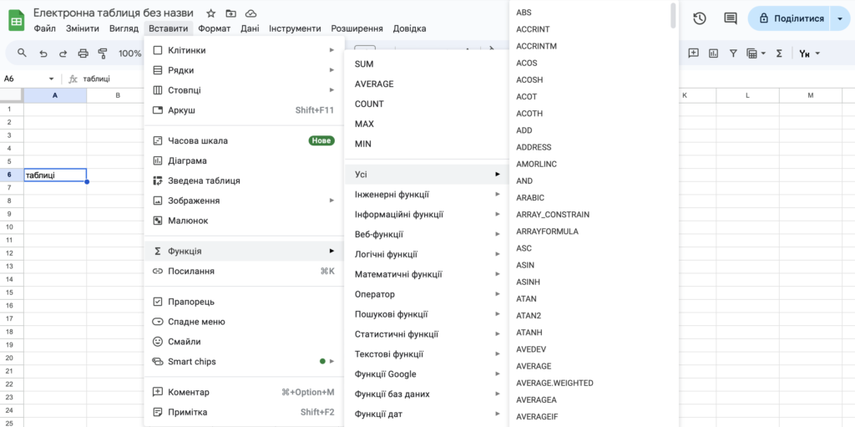855x427 pixels.
Task: Click the add comment toolbar icon
Action: pyautogui.click(x=694, y=53)
